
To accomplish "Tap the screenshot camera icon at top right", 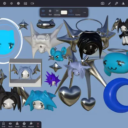I will pos(102,4).
